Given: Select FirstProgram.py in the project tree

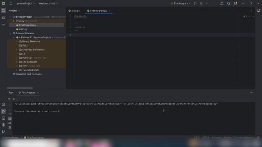Looking at the screenshot, I should click(27, 25).
